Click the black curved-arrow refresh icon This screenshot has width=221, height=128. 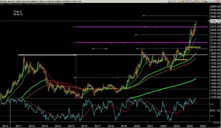click(206, 1)
